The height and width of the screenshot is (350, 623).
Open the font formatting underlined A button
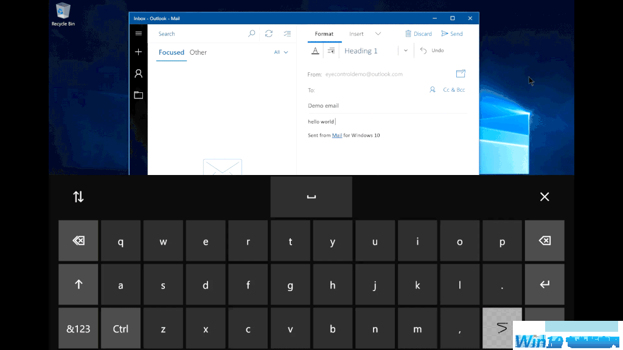pyautogui.click(x=315, y=51)
